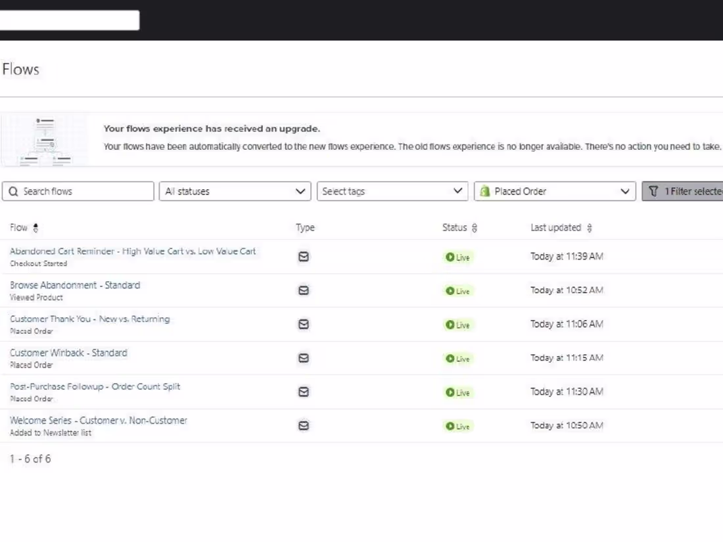Click Live status badge for Post-Purchase Followup

[x=458, y=392]
